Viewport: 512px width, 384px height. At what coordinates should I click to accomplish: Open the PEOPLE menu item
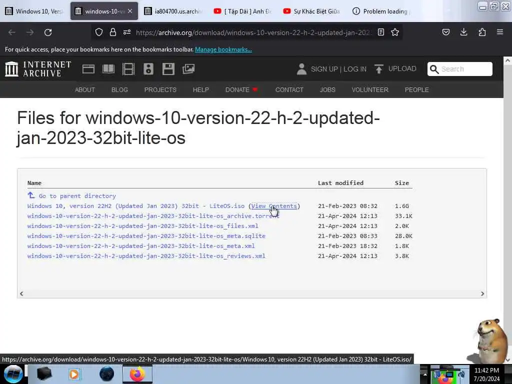click(416, 90)
